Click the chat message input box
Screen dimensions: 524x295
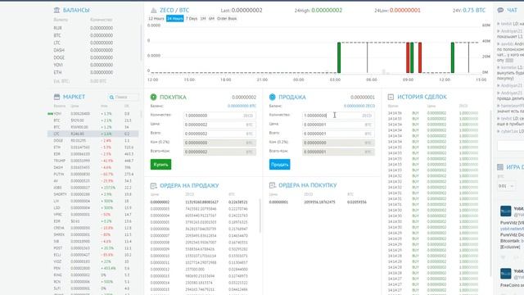(x=511, y=146)
